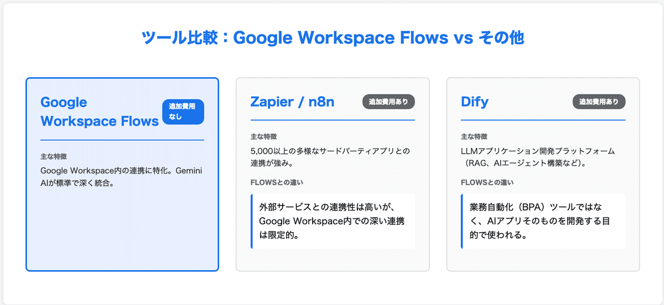The width and height of the screenshot is (664, 305).
Task: Click '主な特徴' label in Dify card
Action: point(474,136)
